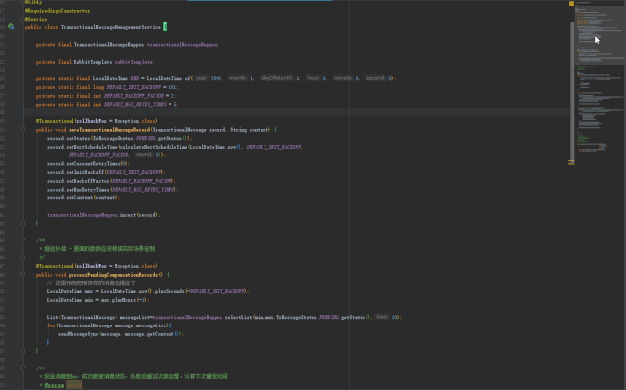Viewport: 626px width, 390px height.
Task: Click the record.setContent(content) line
Action: coord(83,198)
